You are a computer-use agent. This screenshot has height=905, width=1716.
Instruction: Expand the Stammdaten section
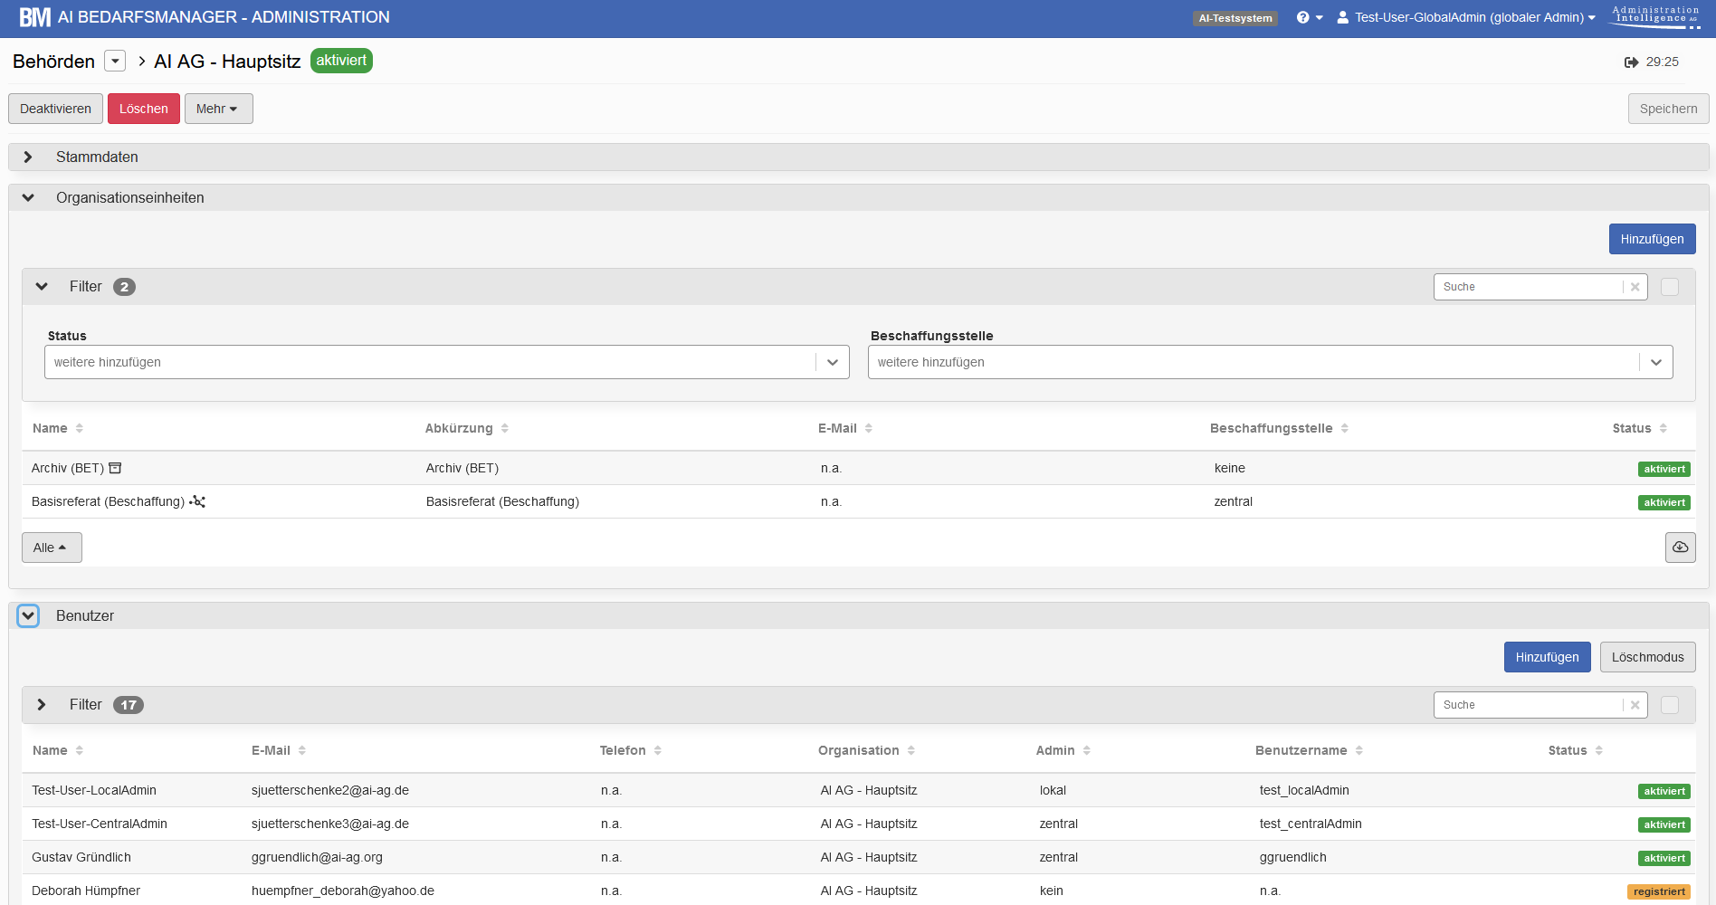point(28,157)
